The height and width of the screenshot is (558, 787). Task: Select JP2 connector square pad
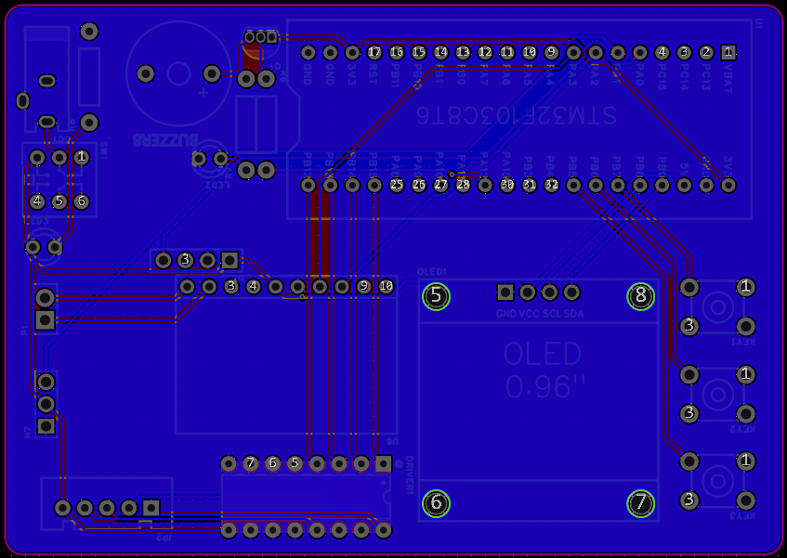151,508
